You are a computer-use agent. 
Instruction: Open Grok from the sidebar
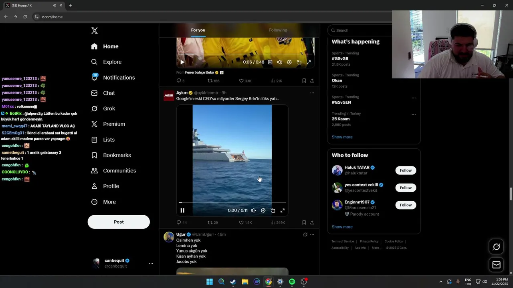(103, 109)
